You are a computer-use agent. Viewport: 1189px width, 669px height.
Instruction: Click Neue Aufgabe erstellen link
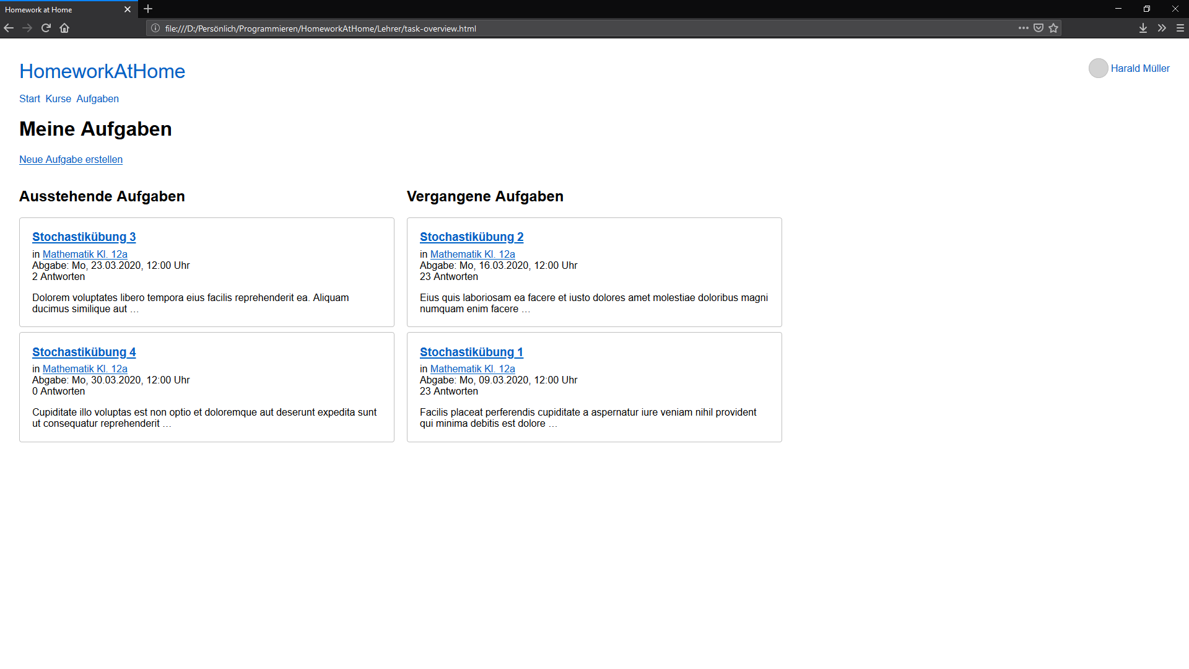71,160
